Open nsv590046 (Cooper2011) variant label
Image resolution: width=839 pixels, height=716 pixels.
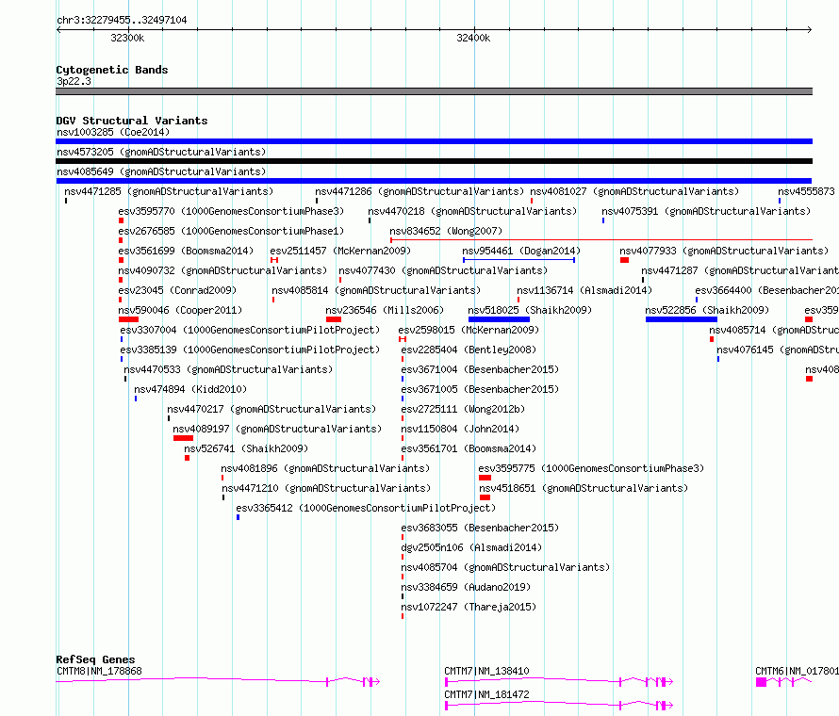click(180, 310)
